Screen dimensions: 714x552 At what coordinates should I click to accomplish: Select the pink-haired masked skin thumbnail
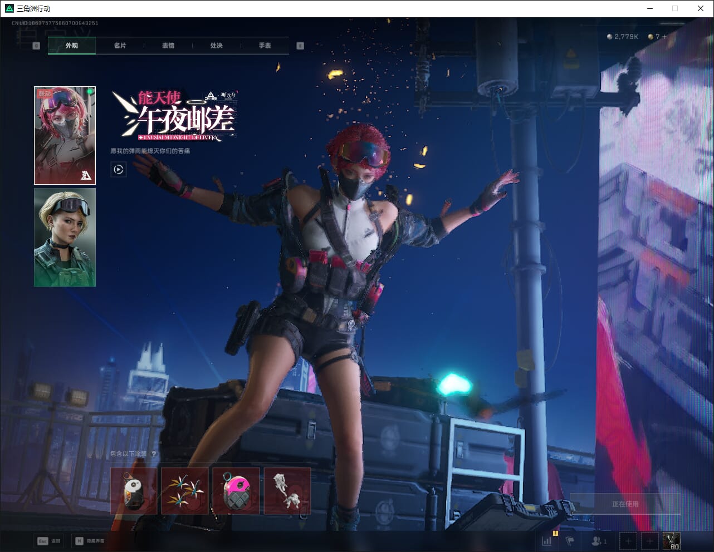point(65,135)
